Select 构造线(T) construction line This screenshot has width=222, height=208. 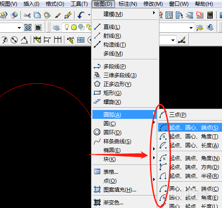125,45
